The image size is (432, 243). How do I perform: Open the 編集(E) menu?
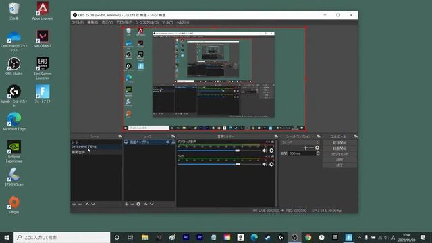point(92,22)
